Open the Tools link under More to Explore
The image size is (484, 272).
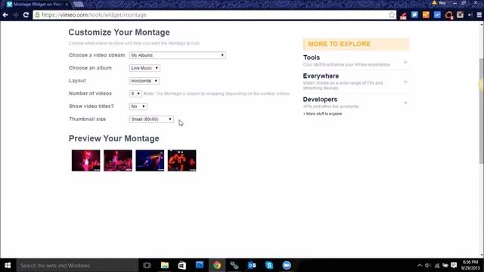click(312, 57)
